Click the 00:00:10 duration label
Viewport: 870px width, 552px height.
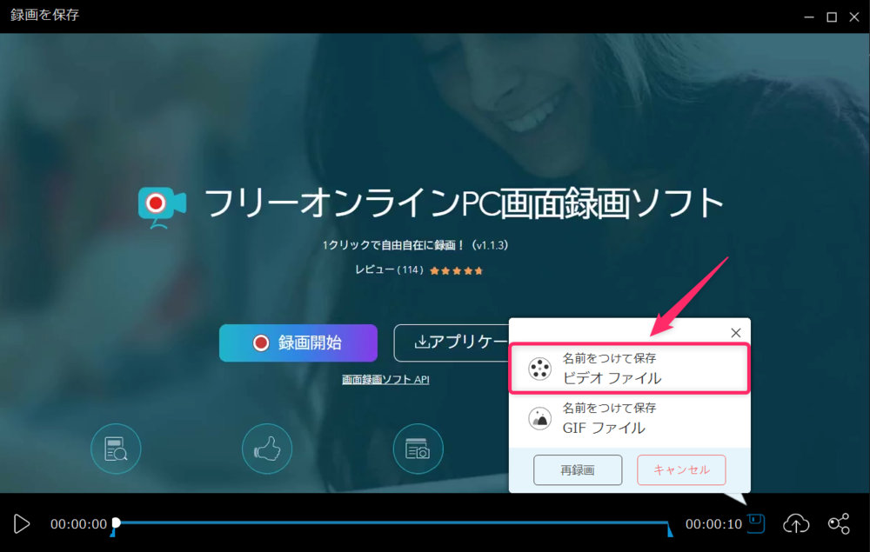point(713,524)
